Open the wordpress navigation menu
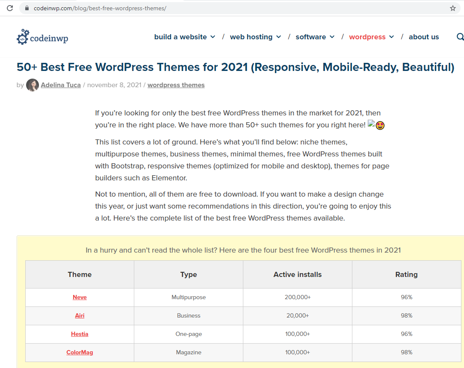This screenshot has height=368, width=464. pos(371,37)
